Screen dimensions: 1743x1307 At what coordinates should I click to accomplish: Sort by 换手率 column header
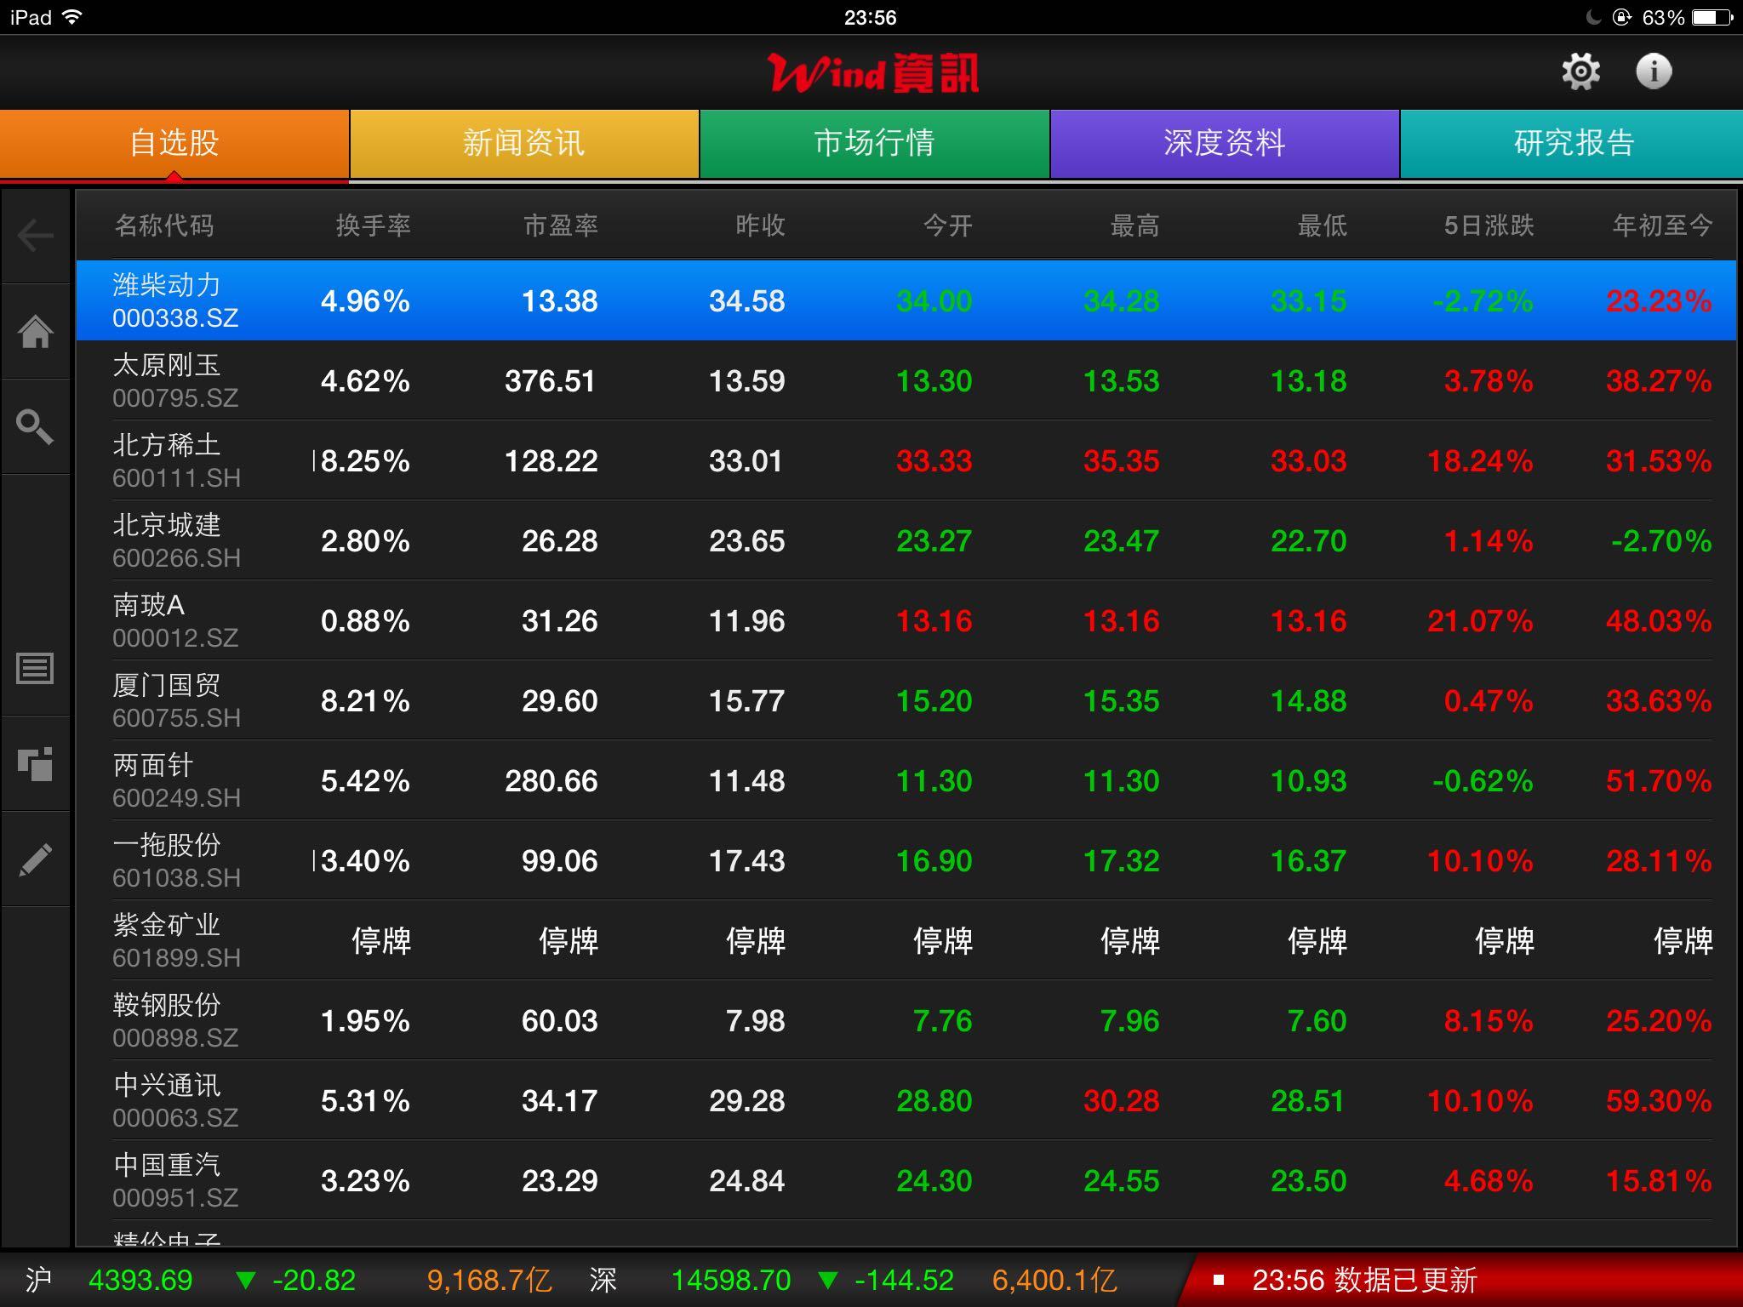pyautogui.click(x=373, y=225)
